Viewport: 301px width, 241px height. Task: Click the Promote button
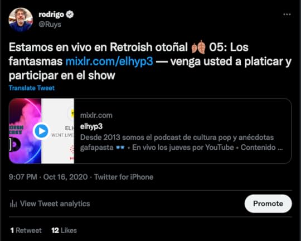tap(268, 204)
